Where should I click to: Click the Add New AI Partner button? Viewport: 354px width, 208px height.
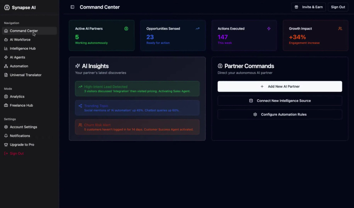point(280,87)
